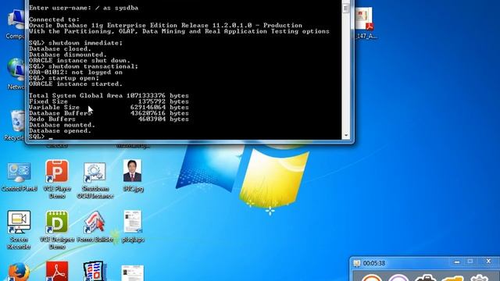Image resolution: width=500 pixels, height=281 pixels.
Task: Close the screen recorder window
Action: (488, 261)
